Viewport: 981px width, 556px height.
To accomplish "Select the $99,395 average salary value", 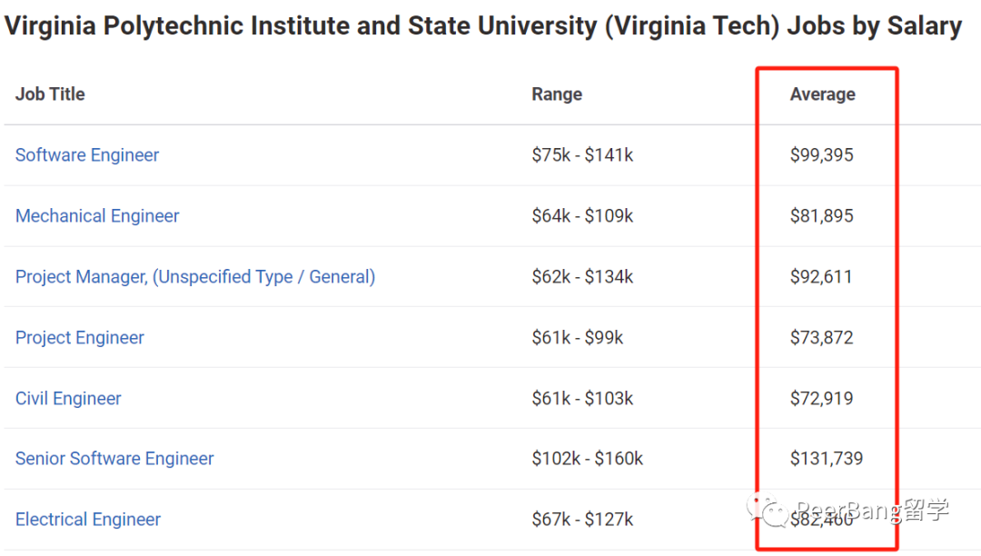I will coord(821,155).
